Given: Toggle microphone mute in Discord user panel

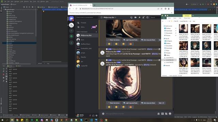Looking at the screenshot, I should tap(90, 116).
